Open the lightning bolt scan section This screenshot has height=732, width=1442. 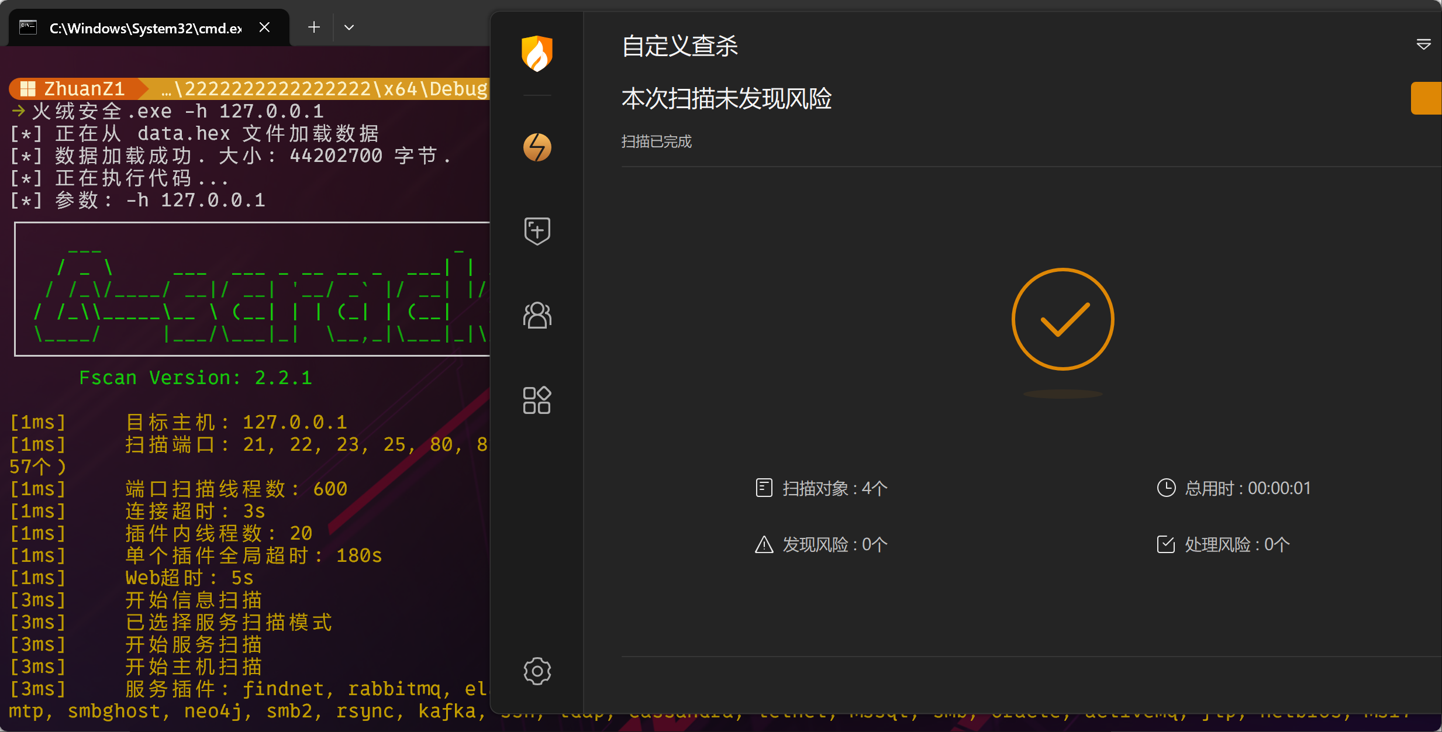[x=537, y=147]
